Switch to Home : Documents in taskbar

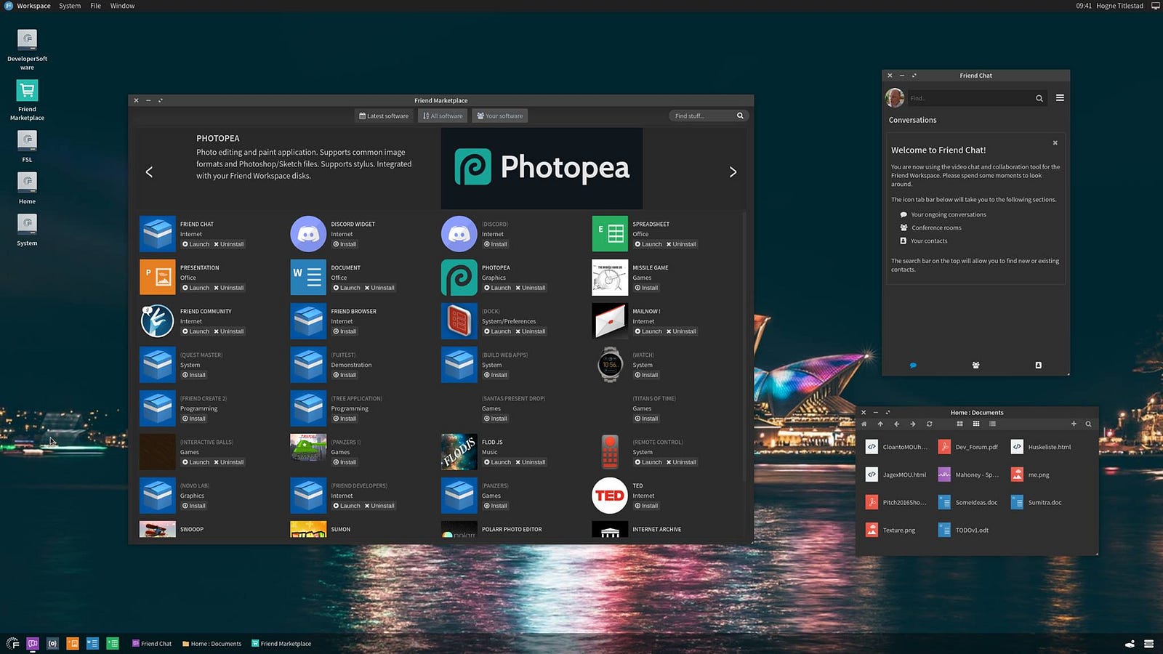212,643
